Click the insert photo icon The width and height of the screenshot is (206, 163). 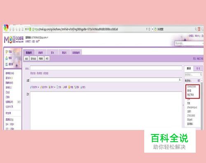(50, 87)
